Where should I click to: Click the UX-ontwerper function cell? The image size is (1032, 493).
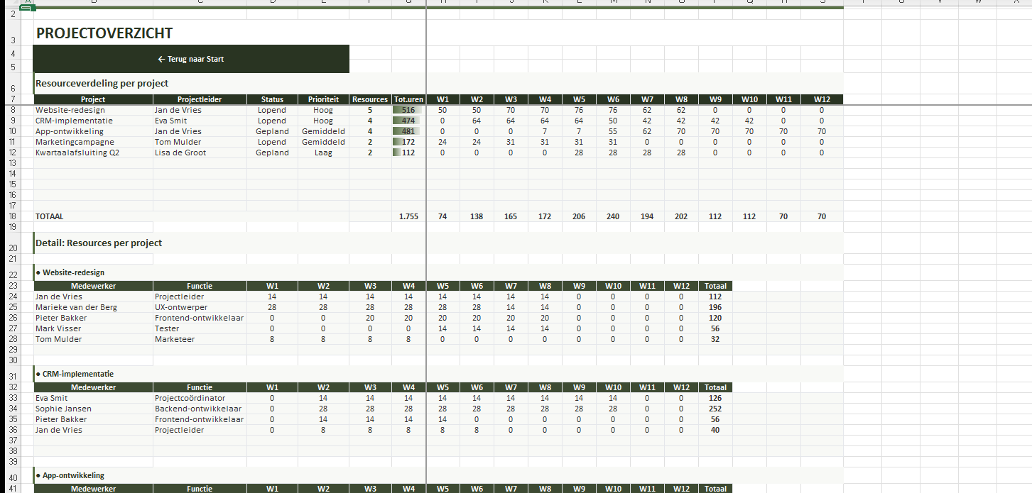(181, 307)
